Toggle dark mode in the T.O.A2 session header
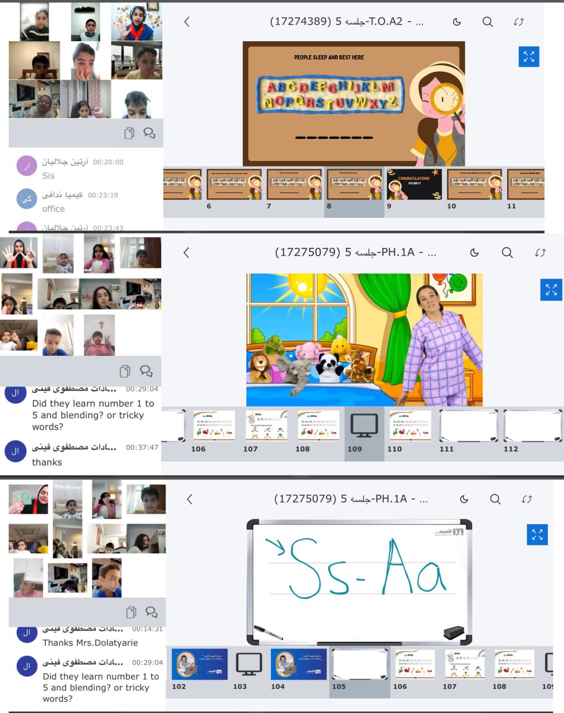Viewport: 564px width, 713px height. coord(457,22)
